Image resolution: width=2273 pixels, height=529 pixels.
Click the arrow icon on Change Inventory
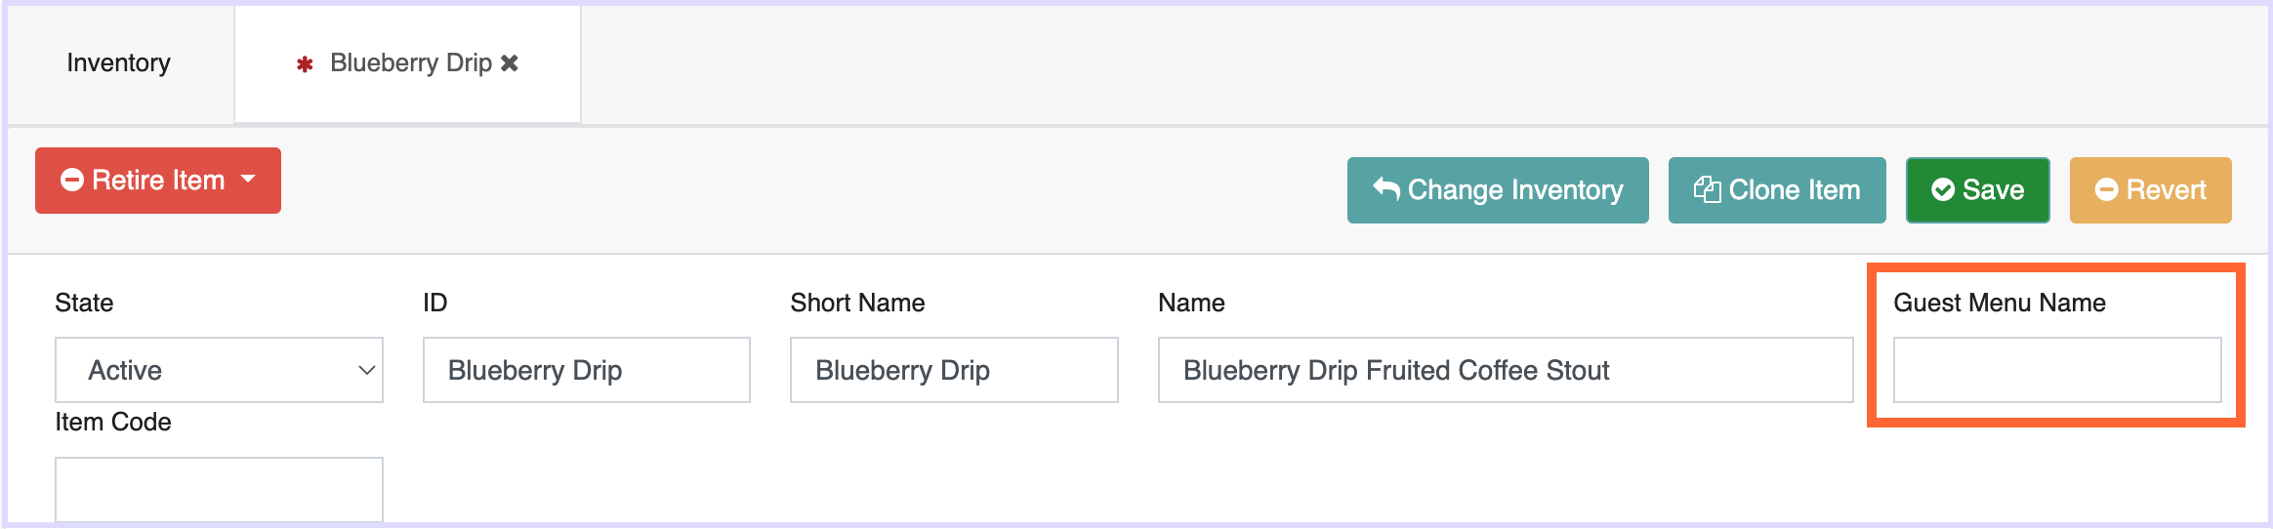(x=1386, y=188)
